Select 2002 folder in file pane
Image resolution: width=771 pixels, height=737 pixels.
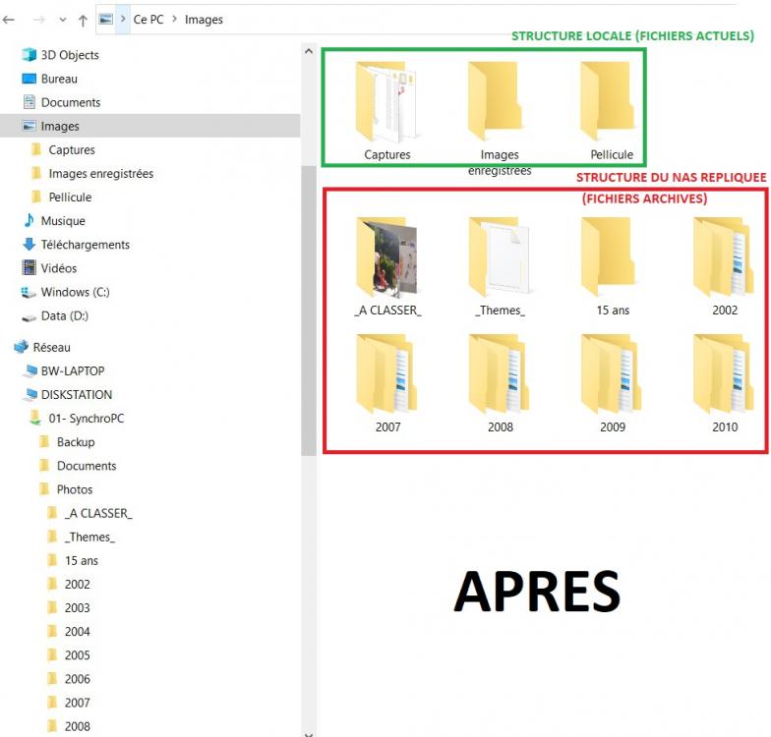click(724, 267)
